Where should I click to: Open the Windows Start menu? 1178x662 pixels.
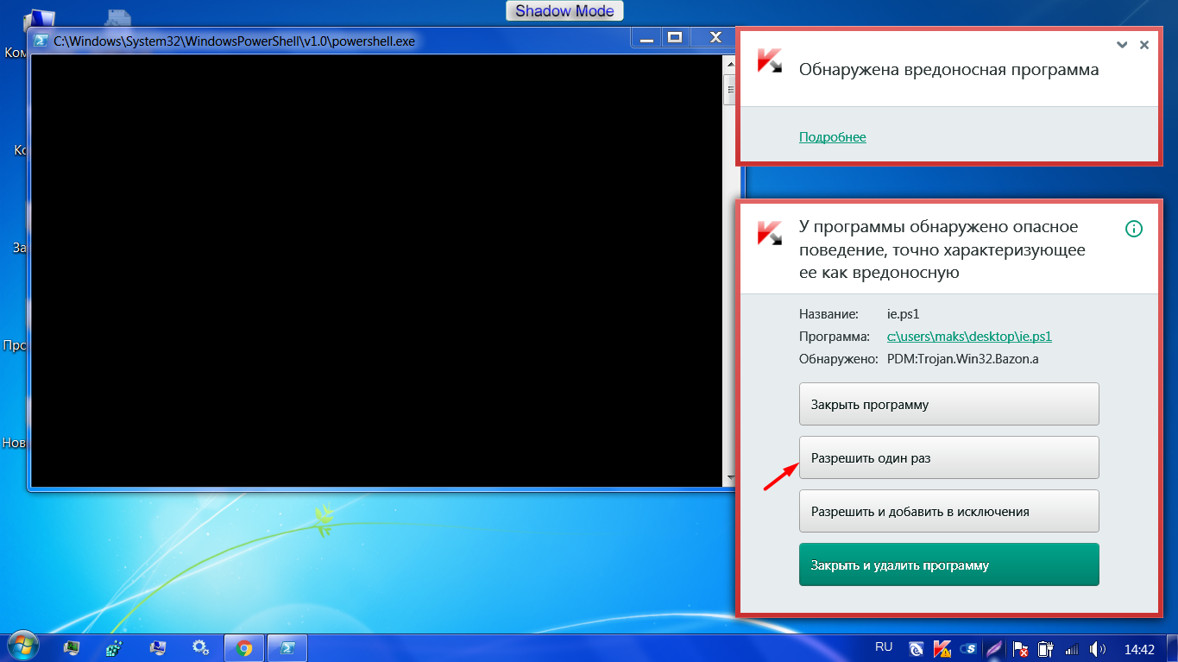[23, 646]
